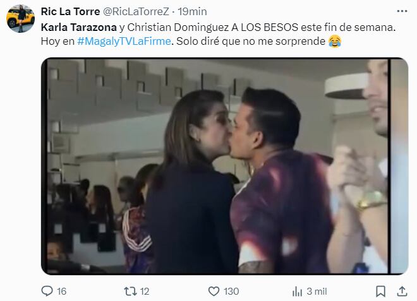The image size is (417, 301).
Task: Click the reply count 16
Action: tap(61, 292)
